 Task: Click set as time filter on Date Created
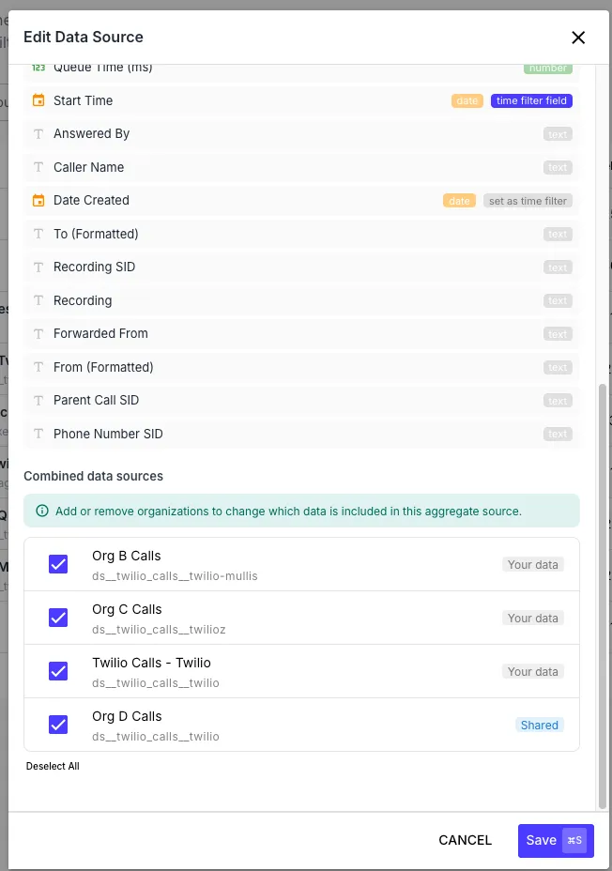[529, 200]
